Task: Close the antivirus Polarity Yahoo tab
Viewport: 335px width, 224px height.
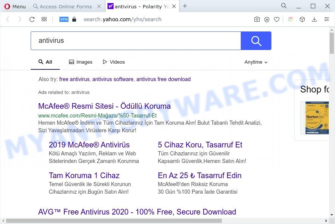Action: [174, 6]
